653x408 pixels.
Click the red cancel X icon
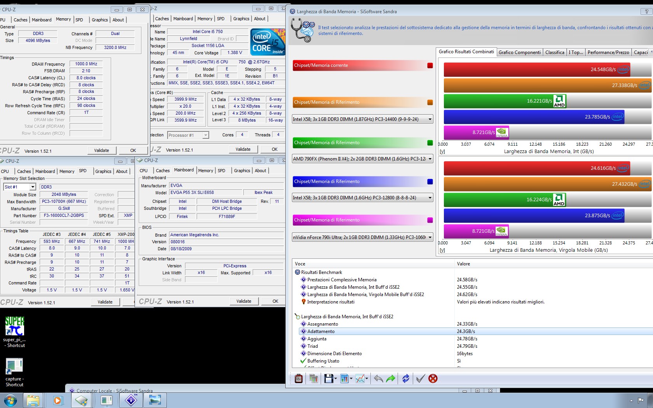click(433, 378)
